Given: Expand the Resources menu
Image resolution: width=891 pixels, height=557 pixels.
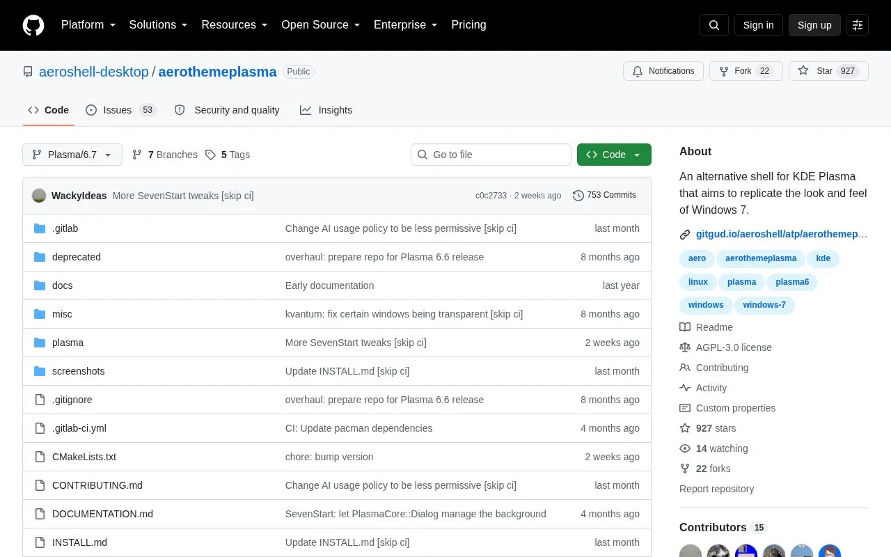Looking at the screenshot, I should 235,25.
